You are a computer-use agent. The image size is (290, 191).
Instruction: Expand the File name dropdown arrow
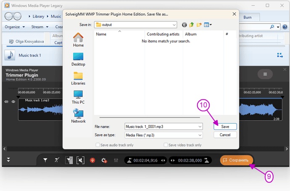[200, 126]
